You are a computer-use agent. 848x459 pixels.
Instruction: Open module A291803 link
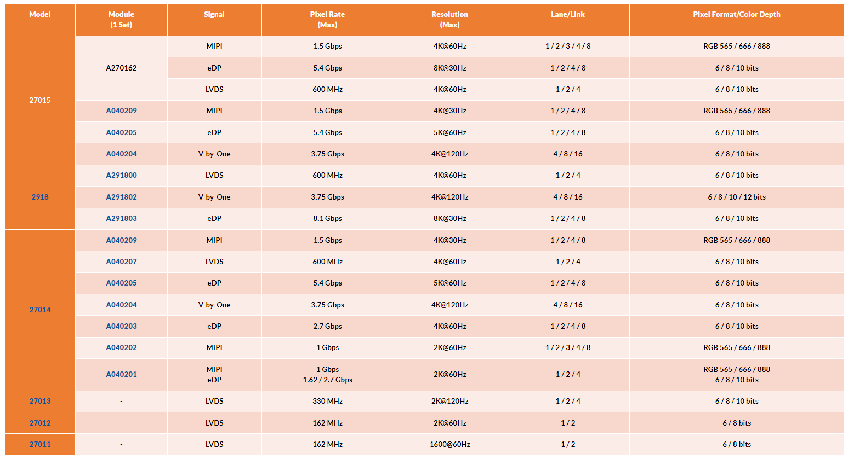pyautogui.click(x=121, y=218)
